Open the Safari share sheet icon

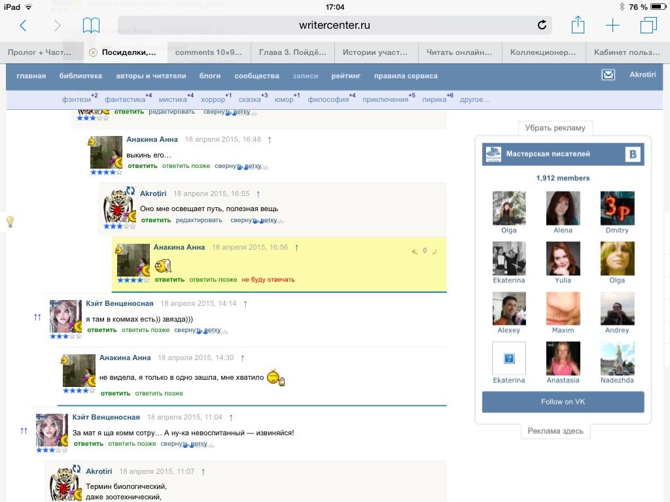tap(578, 25)
